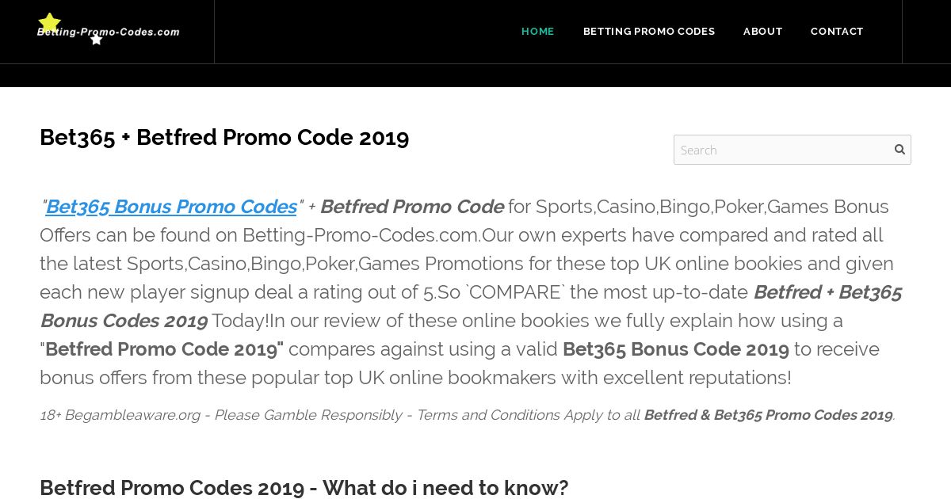Open the Betting-Promo-Codes.com site logo

pyautogui.click(x=108, y=30)
